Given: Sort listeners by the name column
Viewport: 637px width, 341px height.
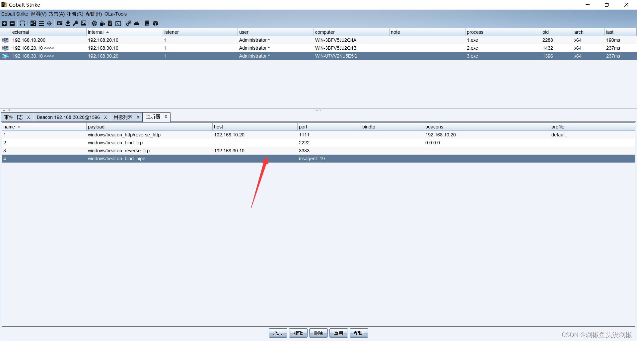Looking at the screenshot, I should click(44, 127).
